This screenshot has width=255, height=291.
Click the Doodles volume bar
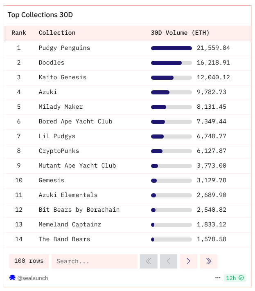click(x=171, y=63)
